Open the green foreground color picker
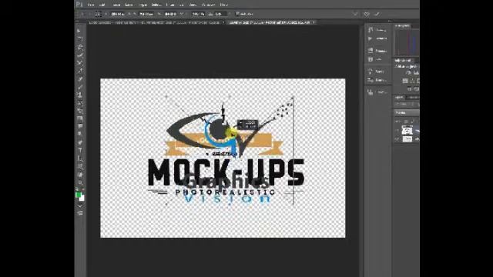The height and width of the screenshot is (277, 493). point(78,195)
